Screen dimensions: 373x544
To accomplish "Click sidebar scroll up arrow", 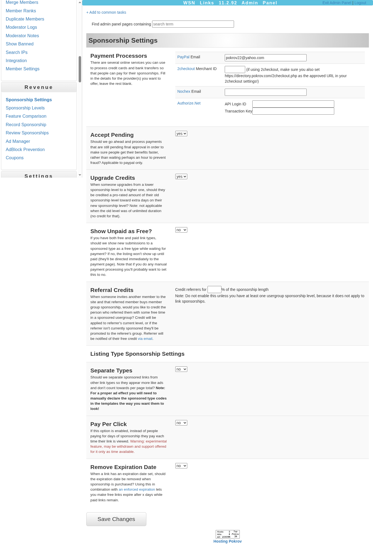I will [x=80, y=2].
